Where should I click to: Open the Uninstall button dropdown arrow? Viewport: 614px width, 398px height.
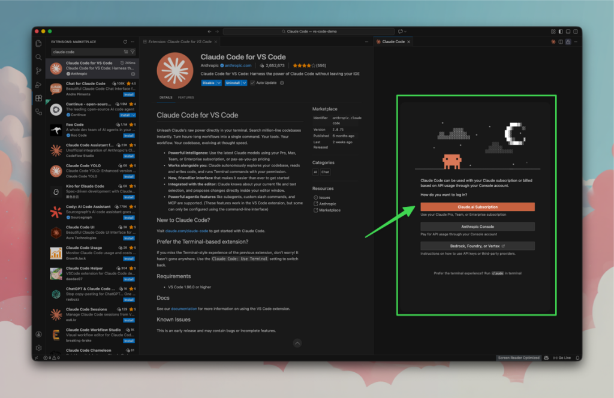point(245,83)
